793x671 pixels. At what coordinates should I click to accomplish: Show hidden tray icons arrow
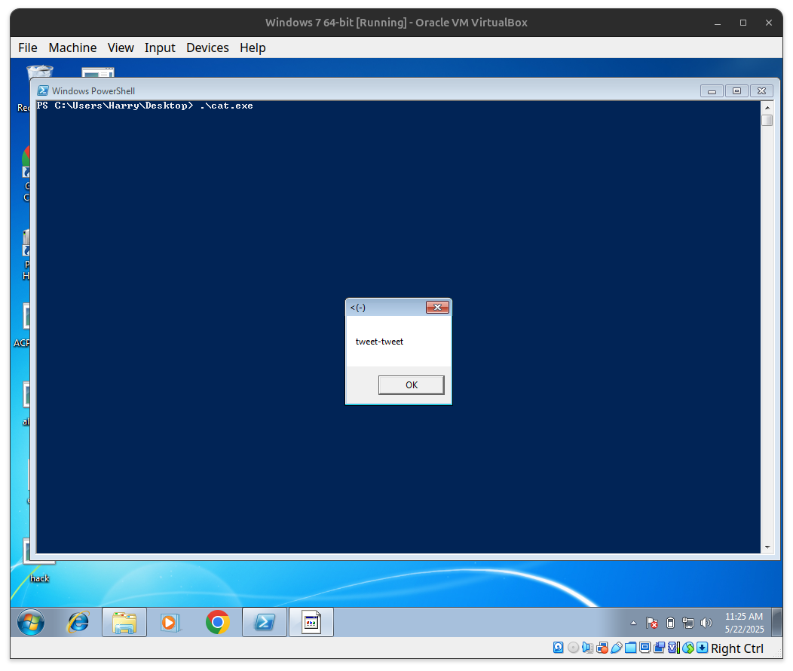pos(633,623)
